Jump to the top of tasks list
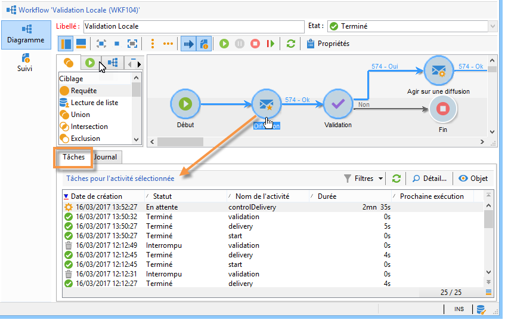The width and height of the screenshot is (508, 326). click(x=488, y=195)
